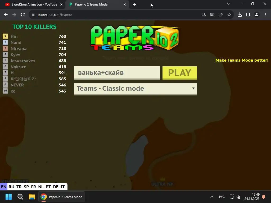Click the install app icon in address bar
Image resolution: width=271 pixels, height=203 pixels.
tap(204, 15)
